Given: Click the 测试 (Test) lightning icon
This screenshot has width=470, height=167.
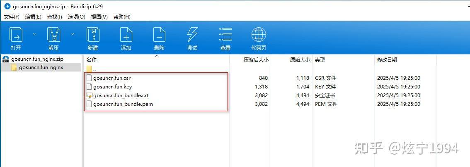Looking at the screenshot, I should pos(192,34).
